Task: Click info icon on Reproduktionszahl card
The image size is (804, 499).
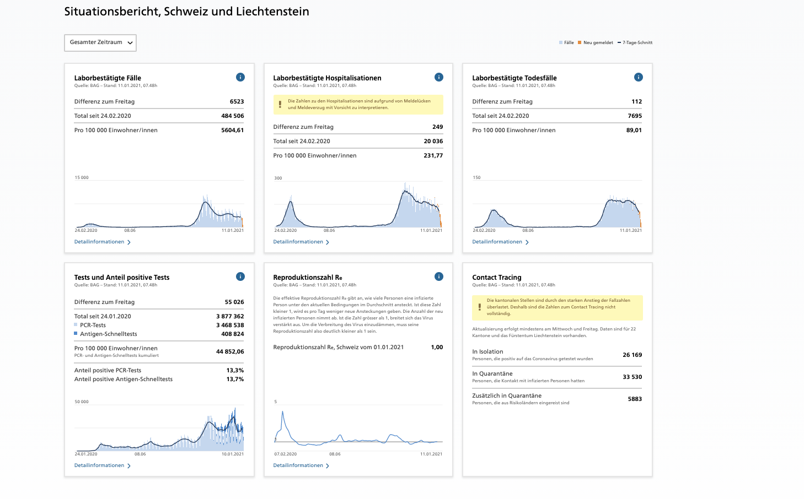Action: 439,276
